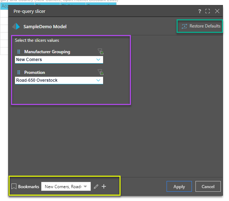
Task: Add a new bookmark with the plus icon
Action: [x=104, y=186]
